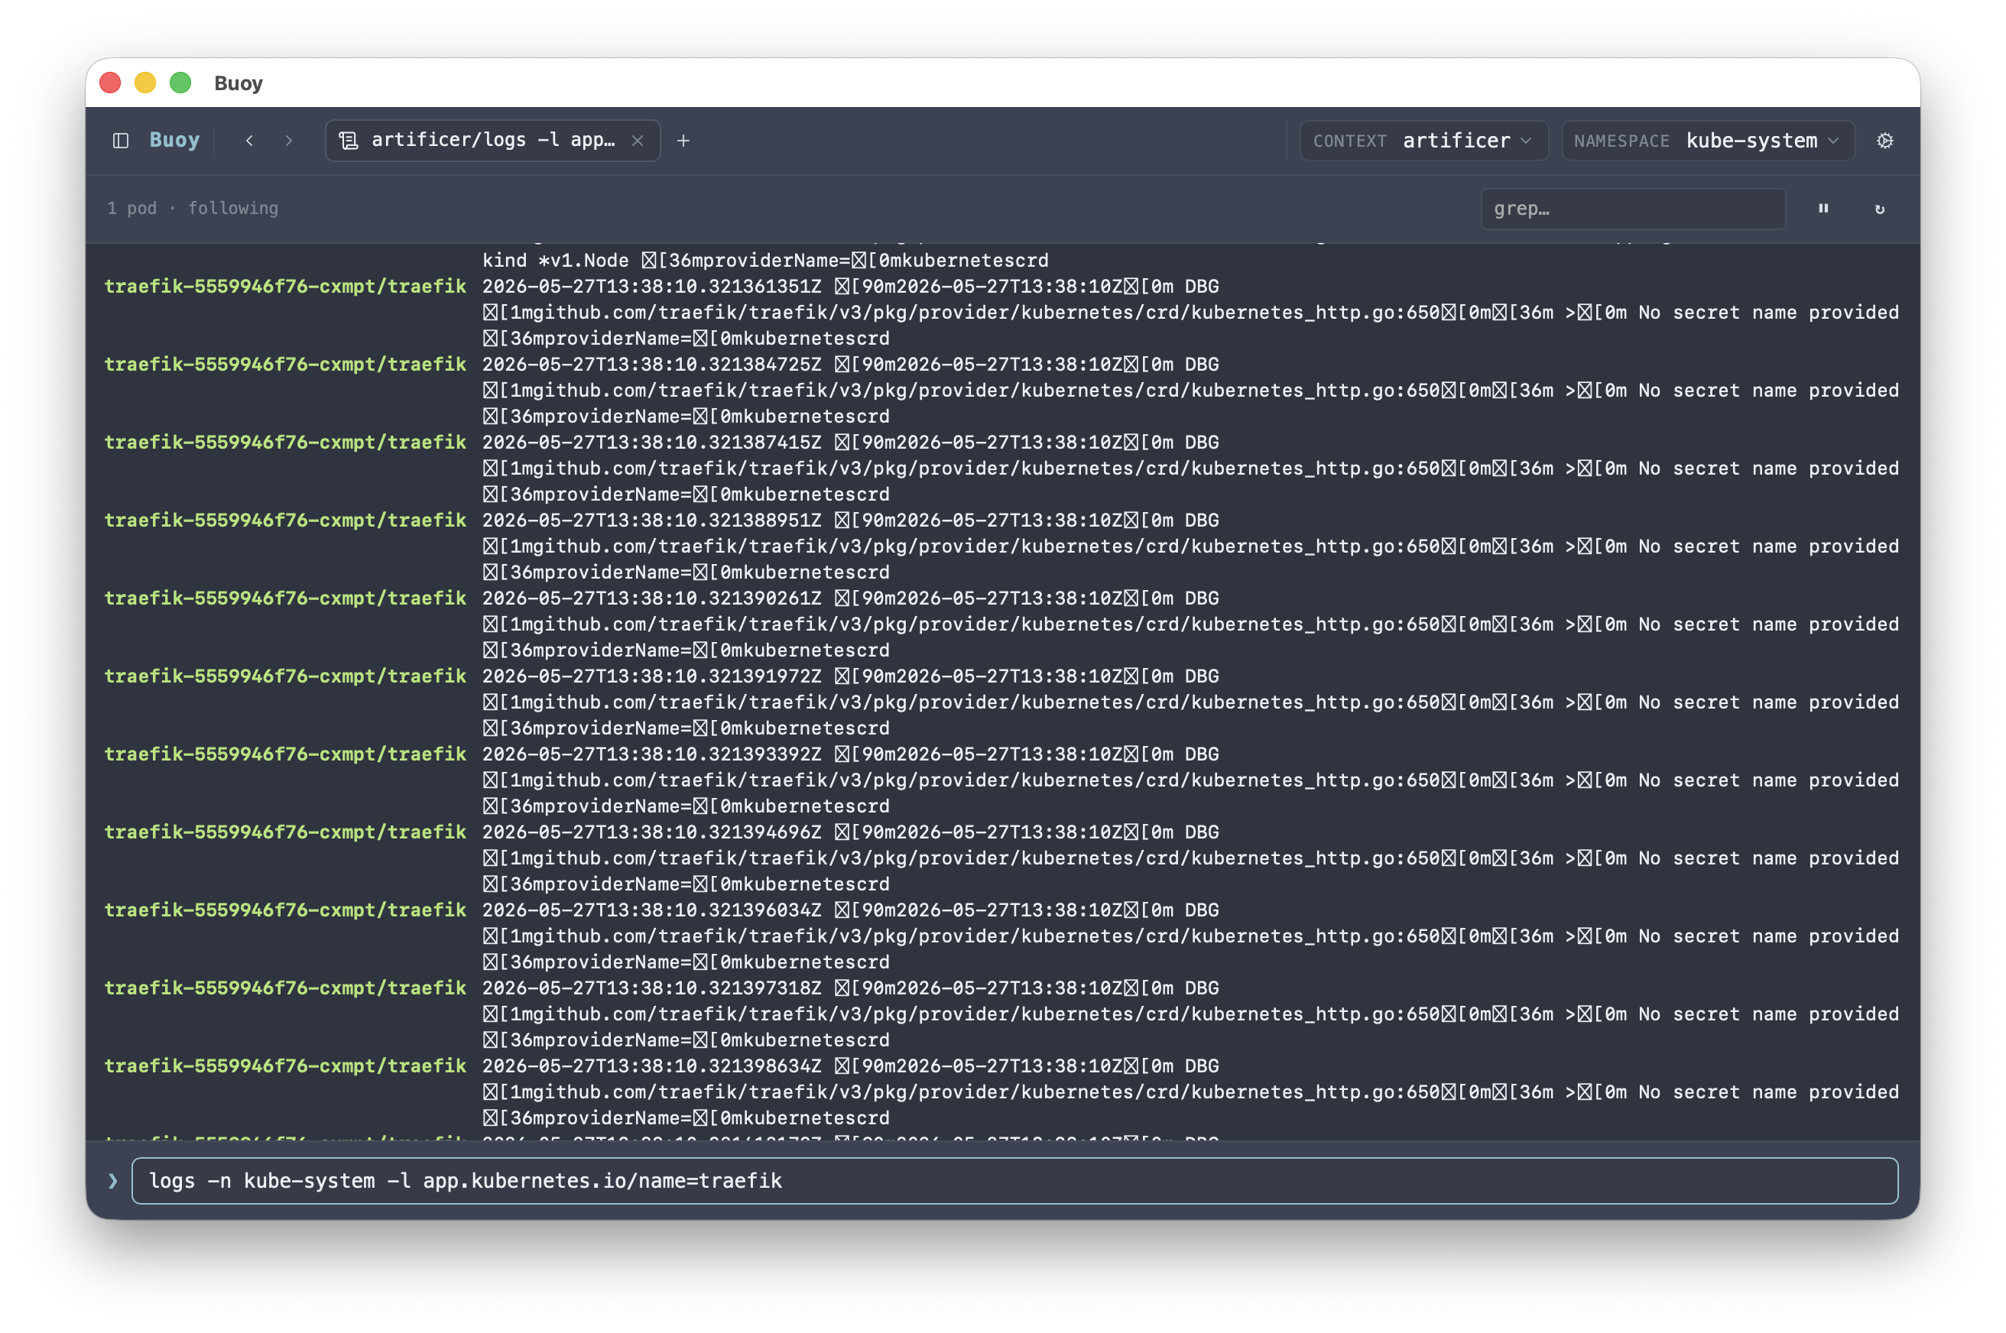Click log timestamp 2026-05-27T13:38:10.321397318Z
The height and width of the screenshot is (1333, 2006).
pyautogui.click(x=652, y=988)
